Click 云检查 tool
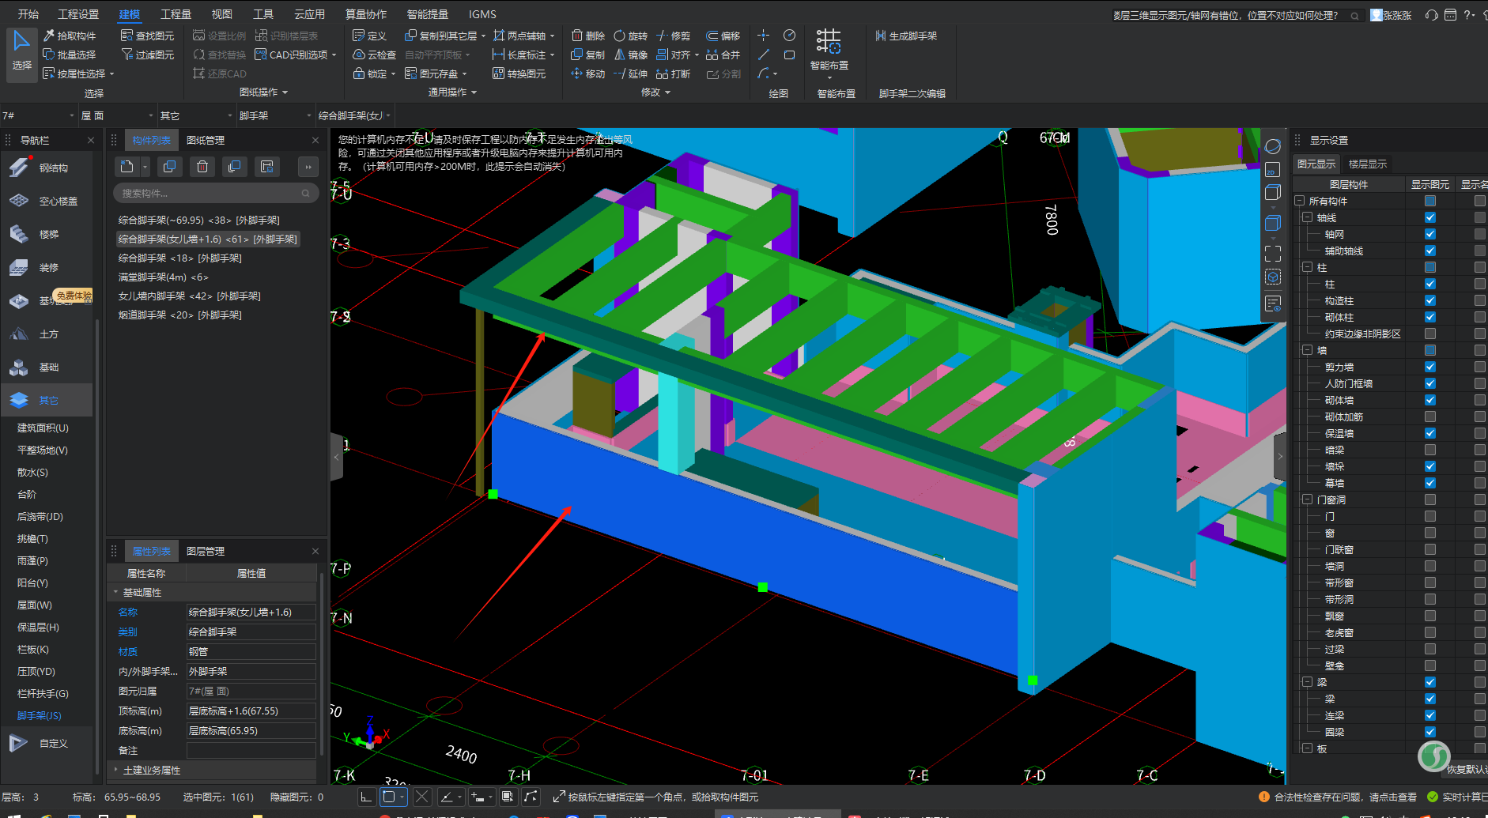 pos(374,55)
